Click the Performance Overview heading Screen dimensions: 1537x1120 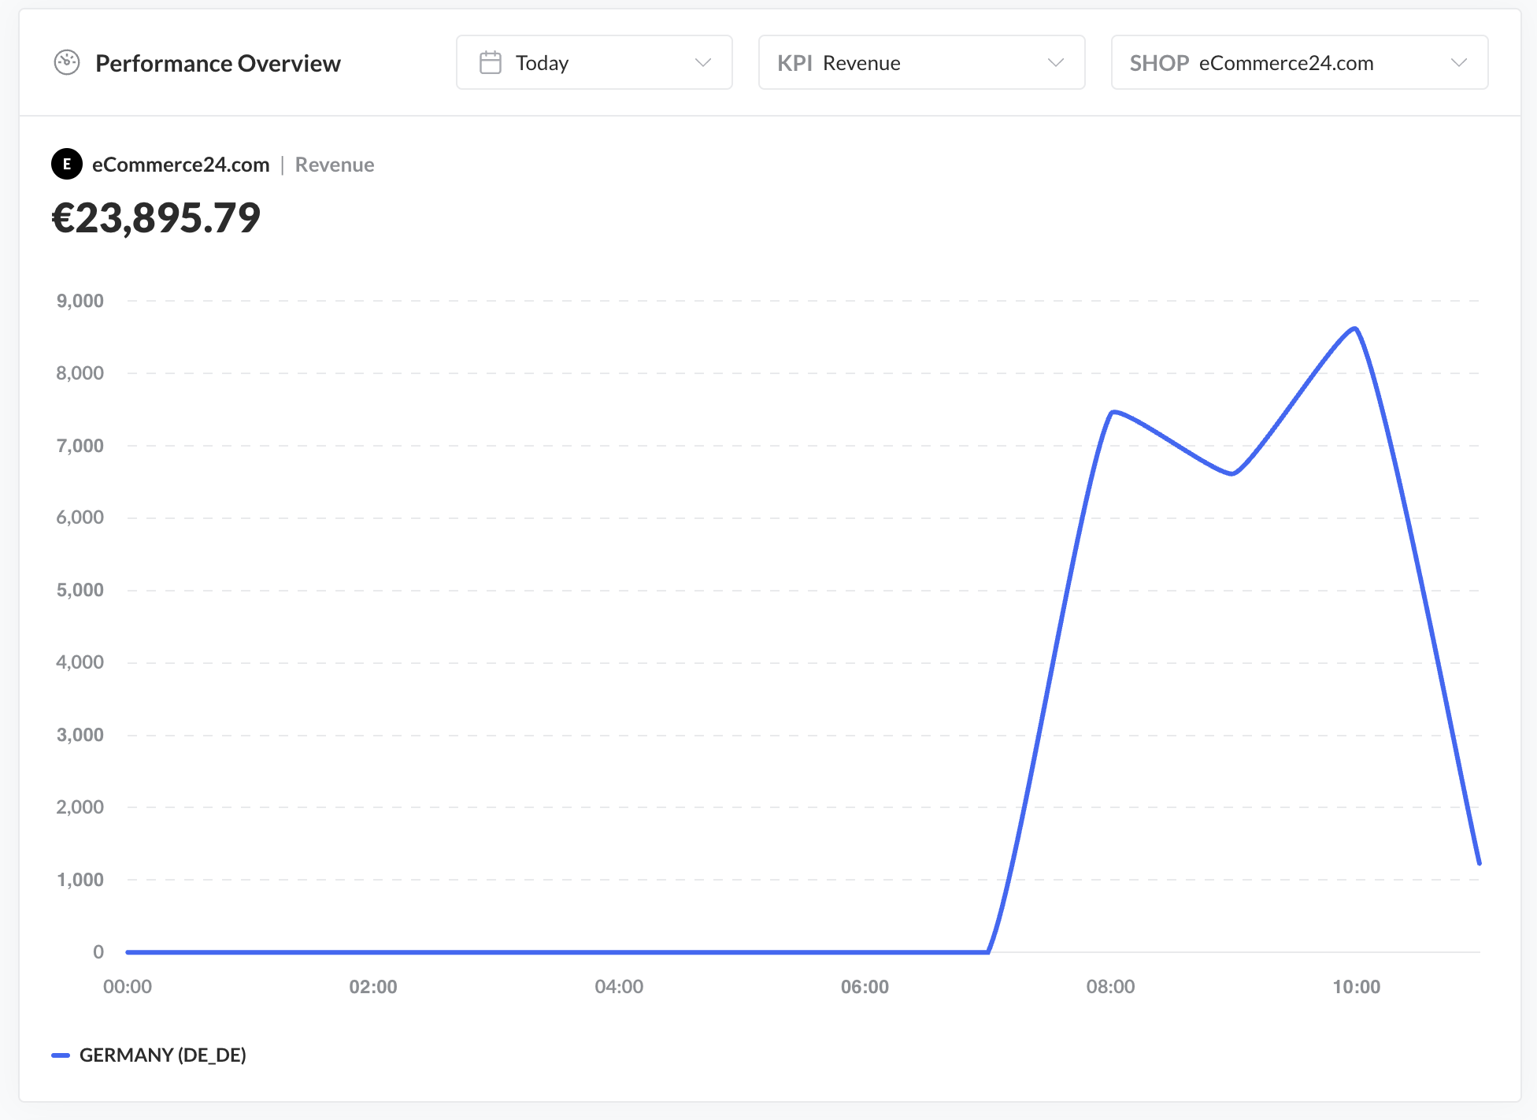(218, 63)
